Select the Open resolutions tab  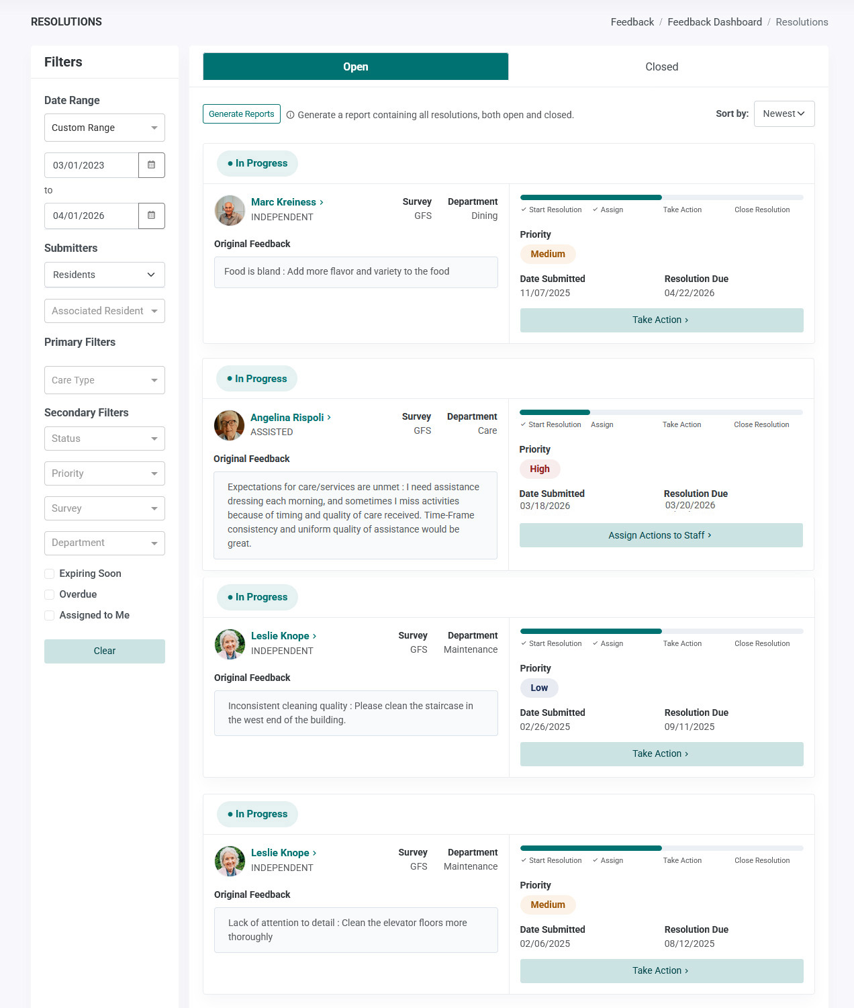click(x=356, y=66)
